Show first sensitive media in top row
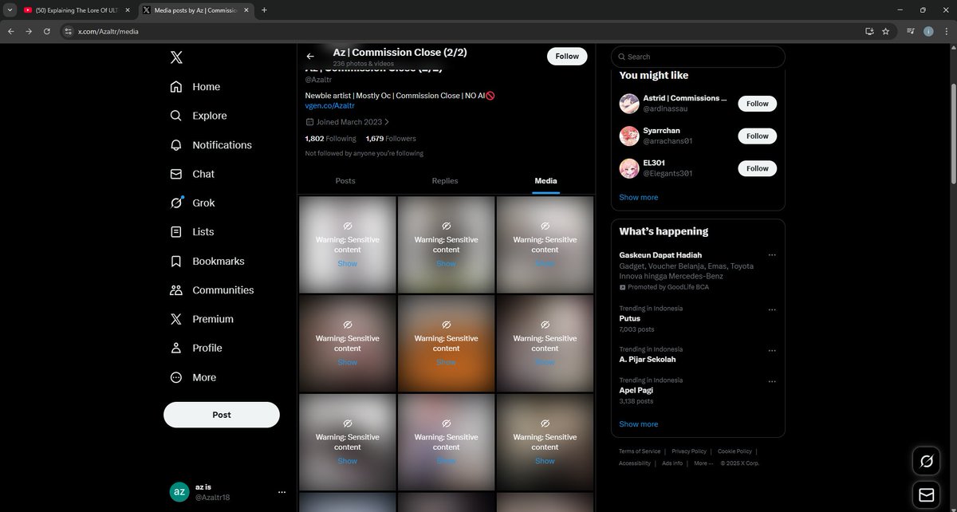Image resolution: width=957 pixels, height=512 pixels. (348, 263)
